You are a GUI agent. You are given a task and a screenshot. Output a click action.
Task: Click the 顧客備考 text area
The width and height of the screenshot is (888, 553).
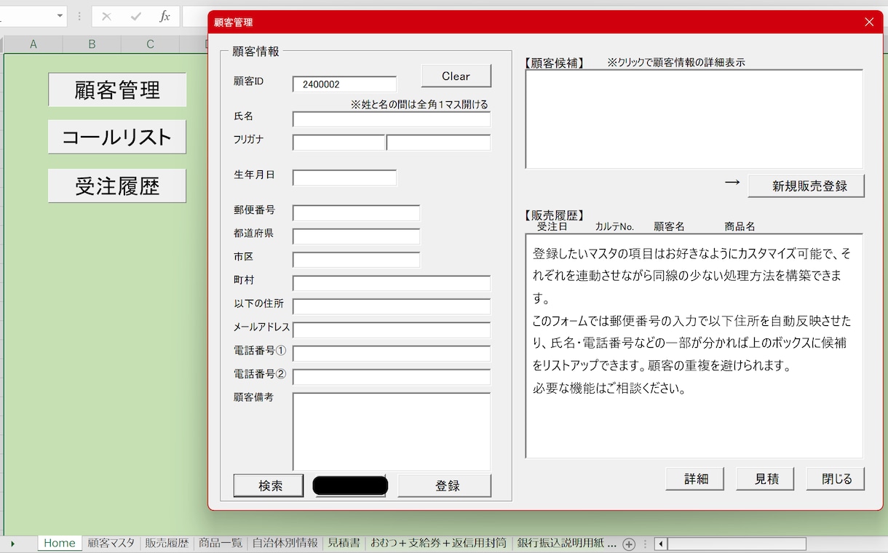(392, 431)
